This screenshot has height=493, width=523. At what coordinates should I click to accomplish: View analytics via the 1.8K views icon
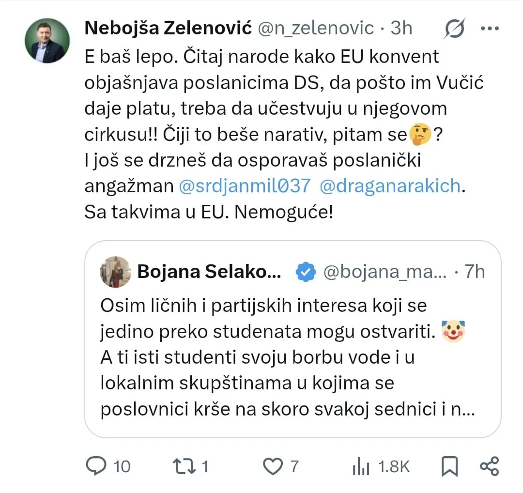[361, 466]
